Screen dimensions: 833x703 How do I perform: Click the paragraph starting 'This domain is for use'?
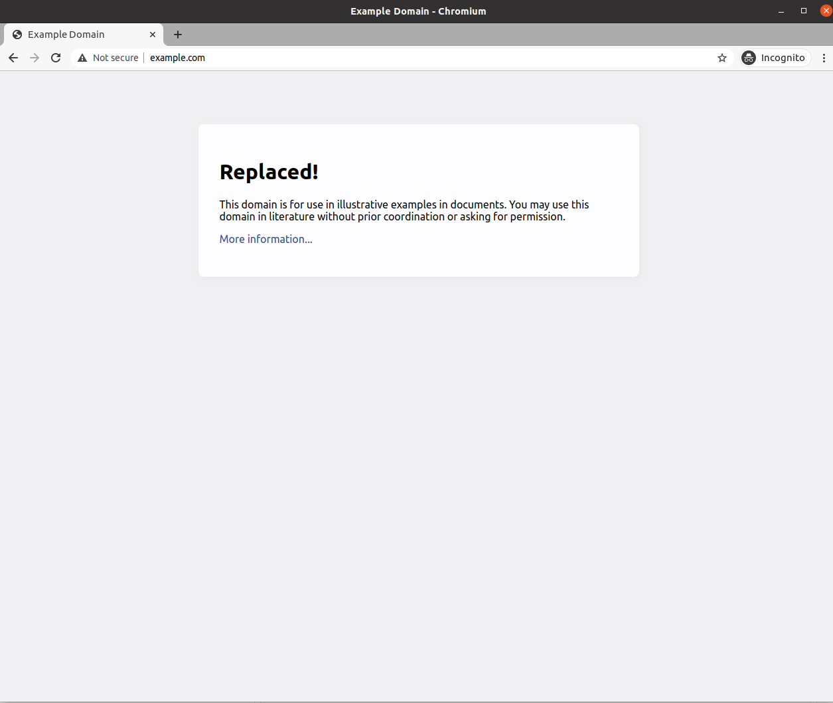(x=404, y=210)
